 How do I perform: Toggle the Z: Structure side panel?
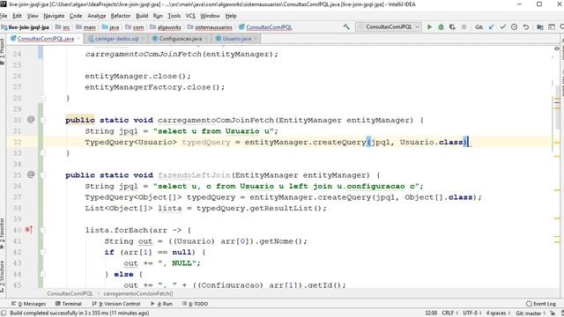tap(3, 276)
